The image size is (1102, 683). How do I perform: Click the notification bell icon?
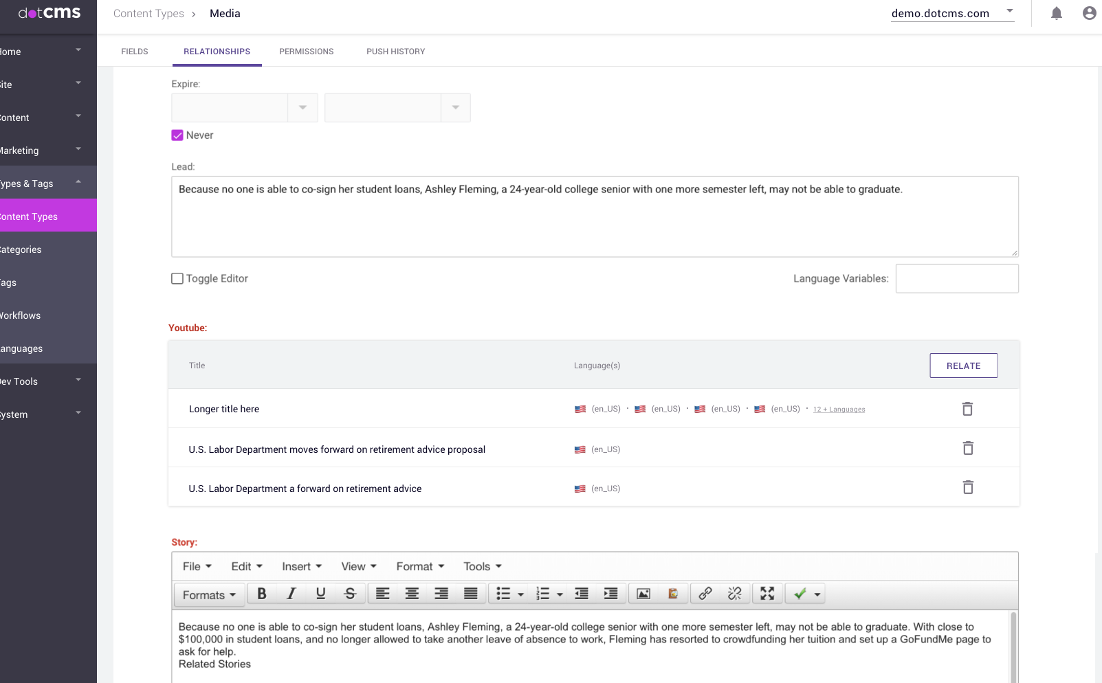[x=1057, y=13]
